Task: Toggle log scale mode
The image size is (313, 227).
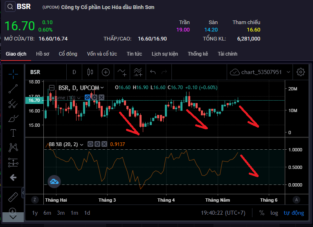Action: pyautogui.click(x=274, y=213)
